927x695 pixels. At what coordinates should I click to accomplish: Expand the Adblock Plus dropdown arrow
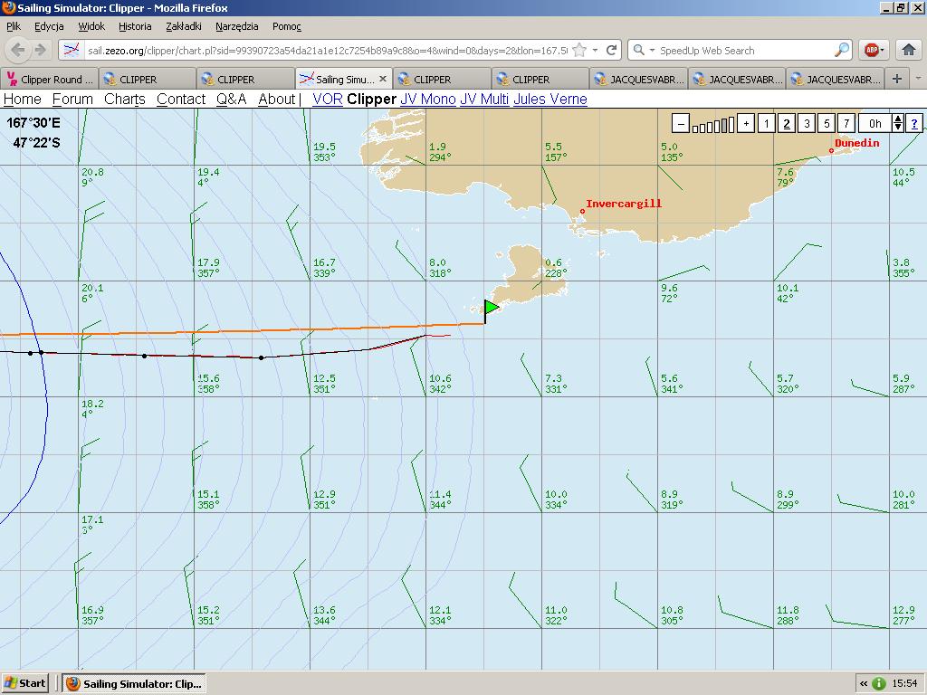click(883, 51)
